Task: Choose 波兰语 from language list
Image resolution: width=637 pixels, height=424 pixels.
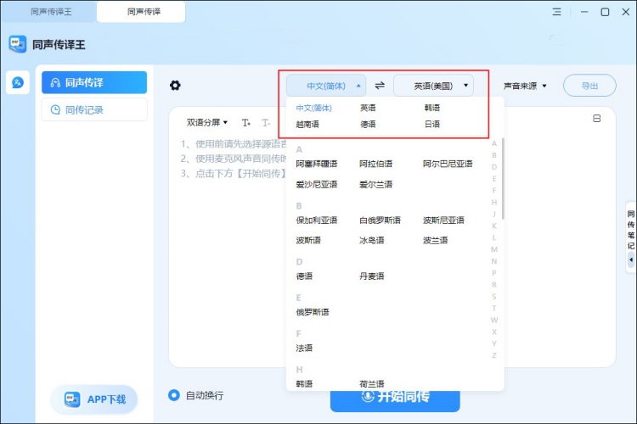Action: point(435,241)
